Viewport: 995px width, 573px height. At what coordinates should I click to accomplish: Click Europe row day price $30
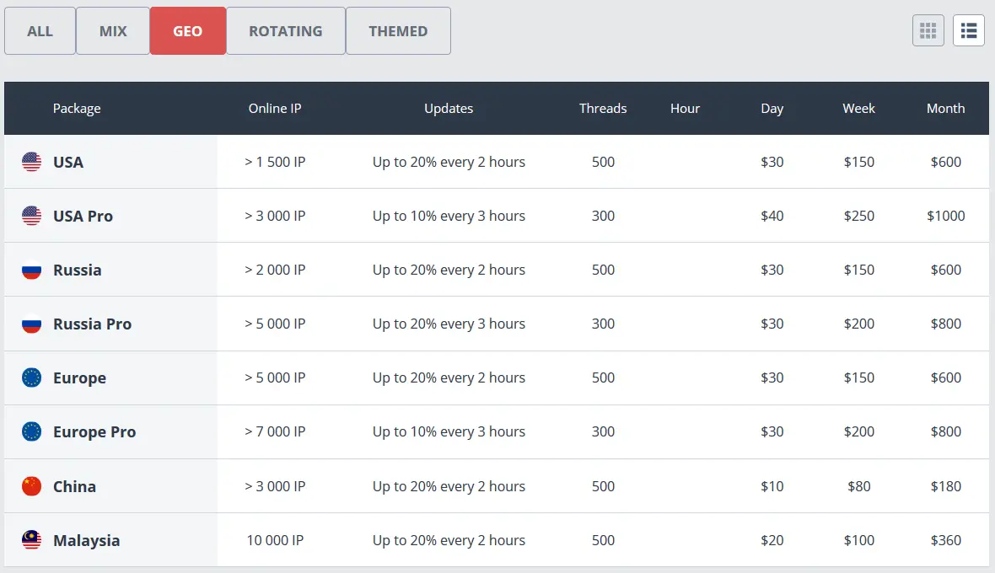[772, 378]
